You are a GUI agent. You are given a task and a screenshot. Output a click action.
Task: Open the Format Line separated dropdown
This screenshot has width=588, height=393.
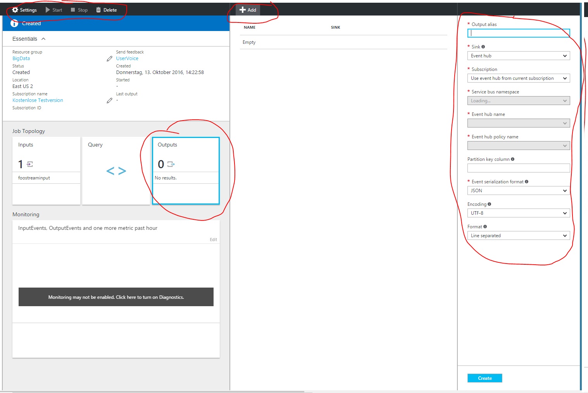pos(518,236)
